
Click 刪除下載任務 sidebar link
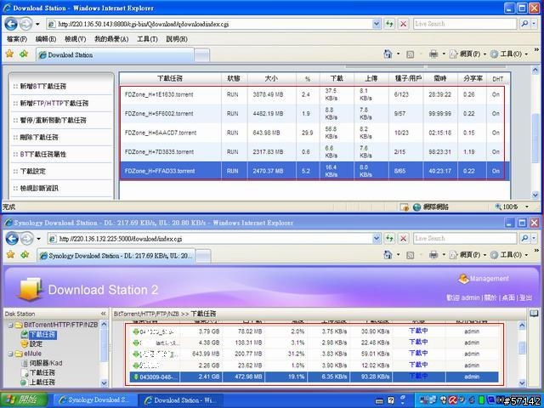[x=39, y=137]
